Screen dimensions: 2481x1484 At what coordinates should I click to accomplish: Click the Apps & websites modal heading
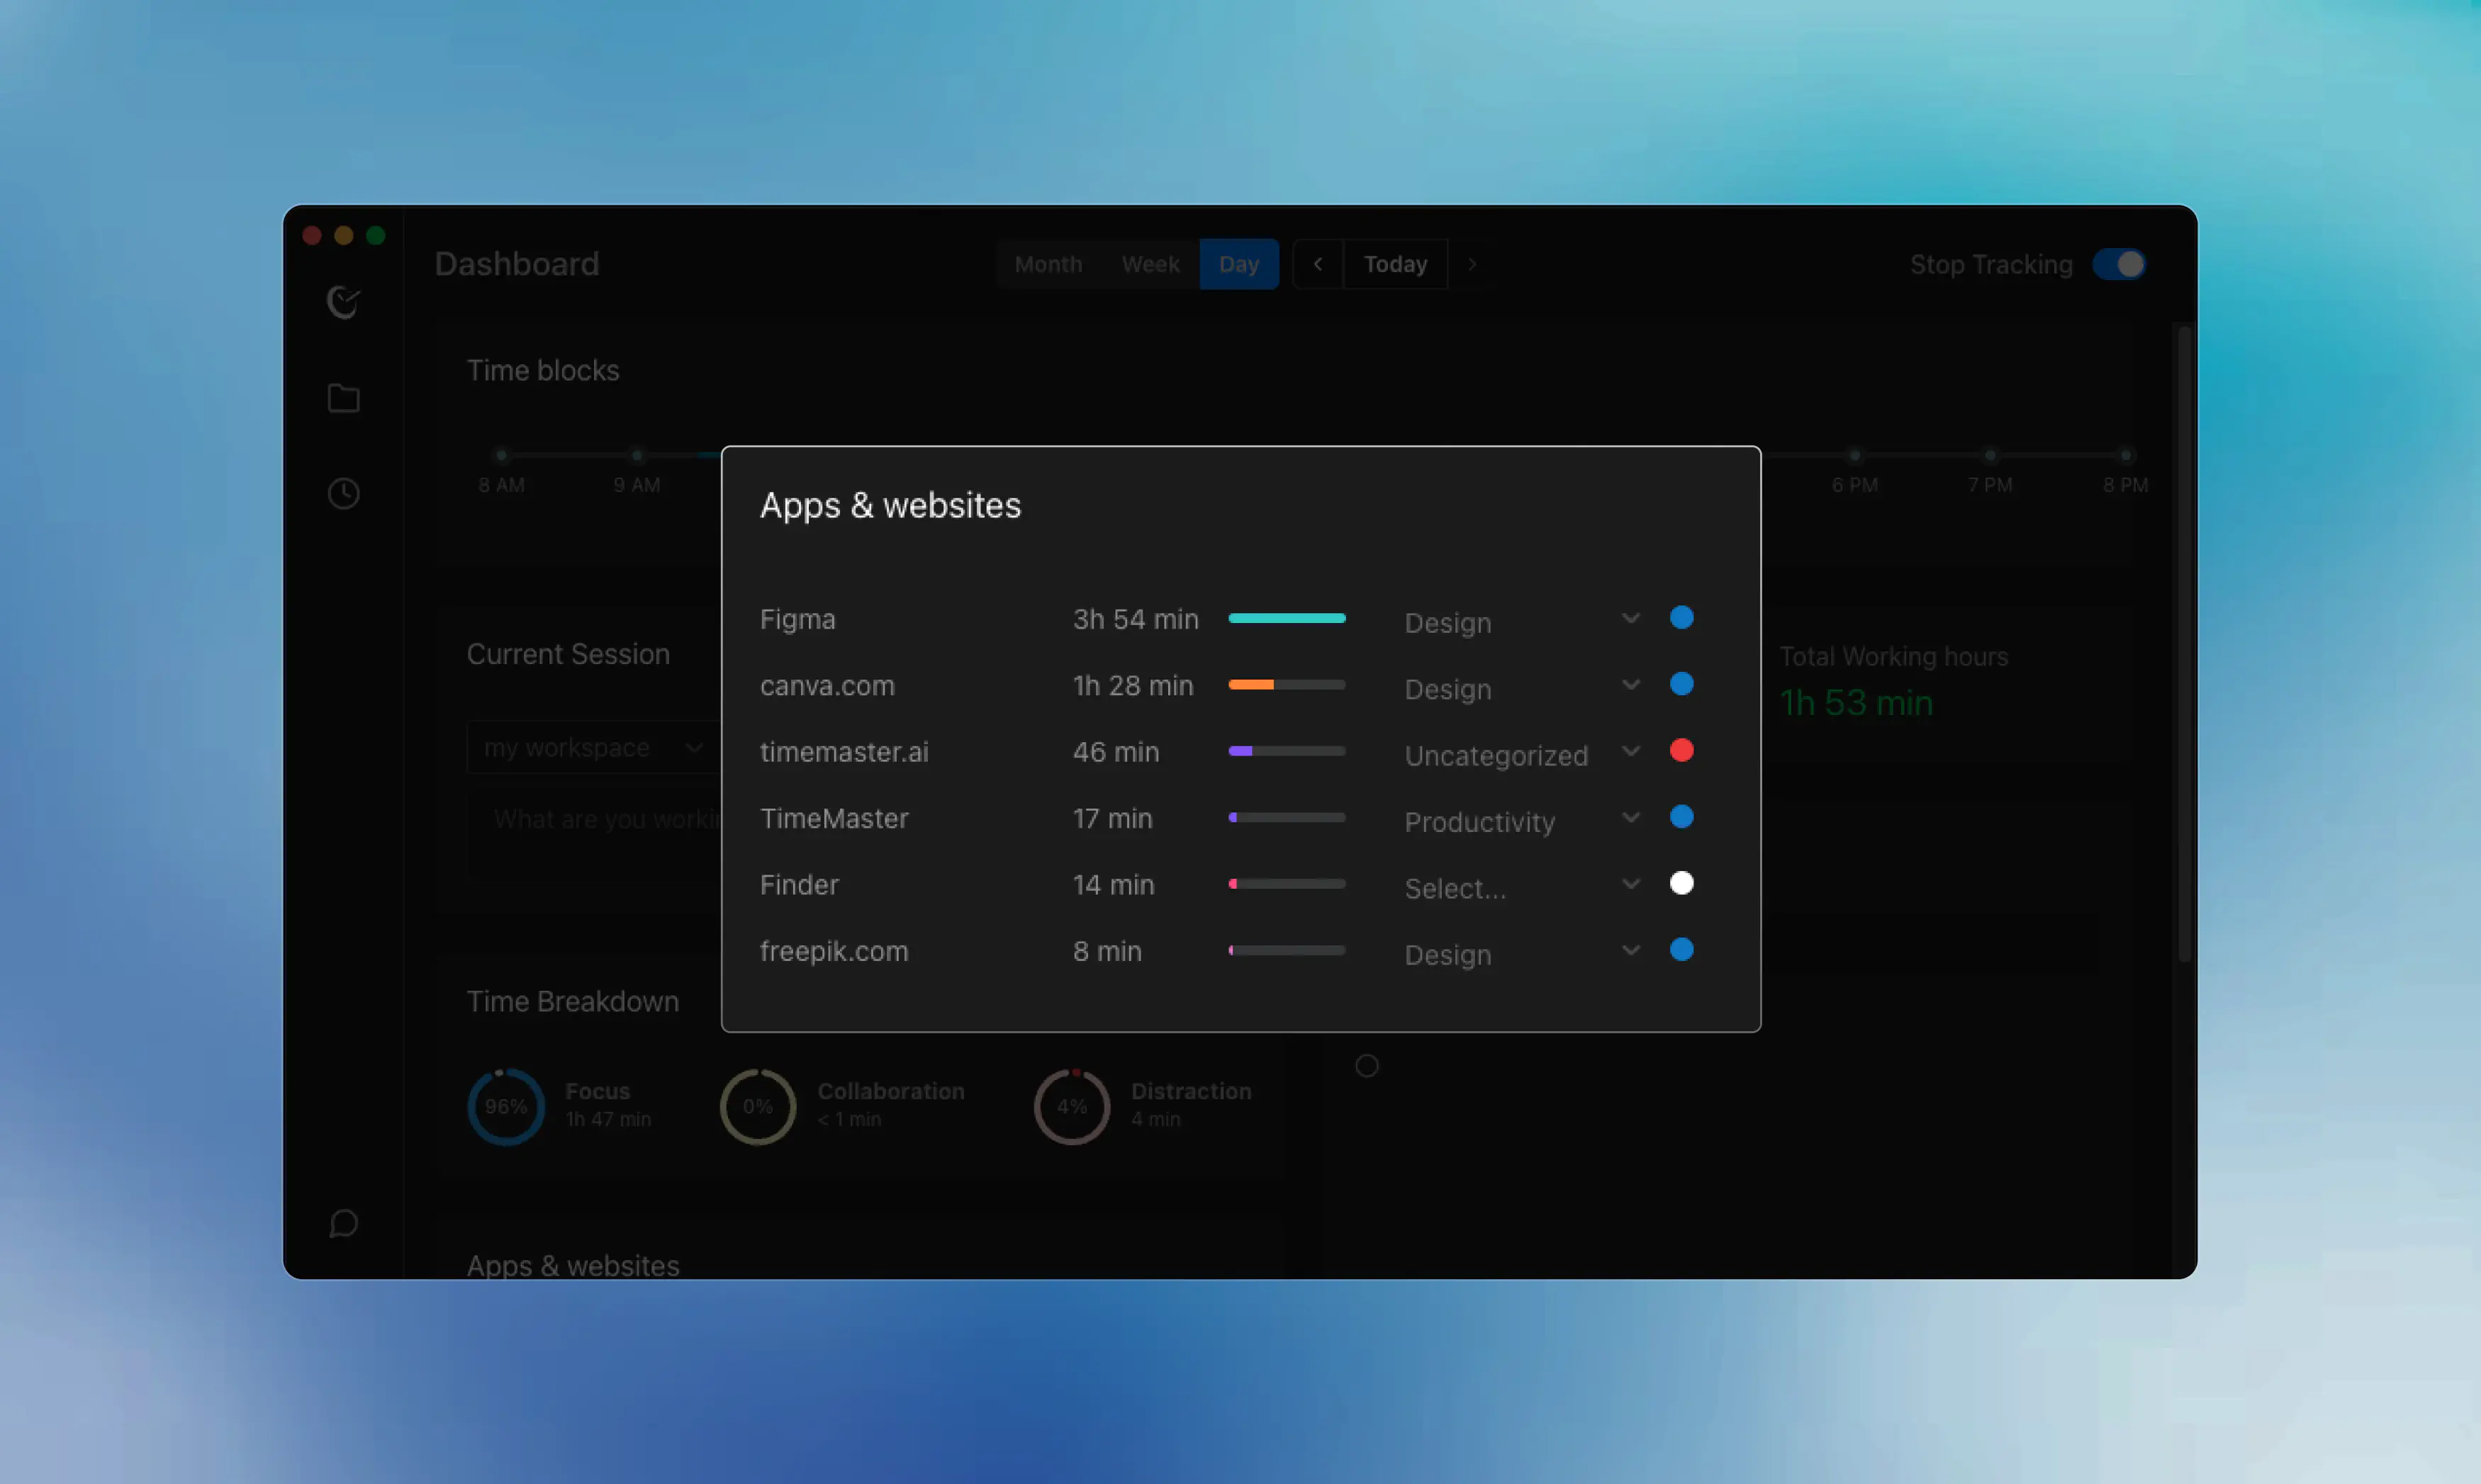coord(890,505)
